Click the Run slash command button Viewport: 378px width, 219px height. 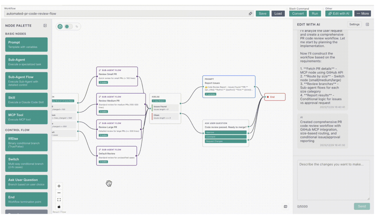point(315,14)
